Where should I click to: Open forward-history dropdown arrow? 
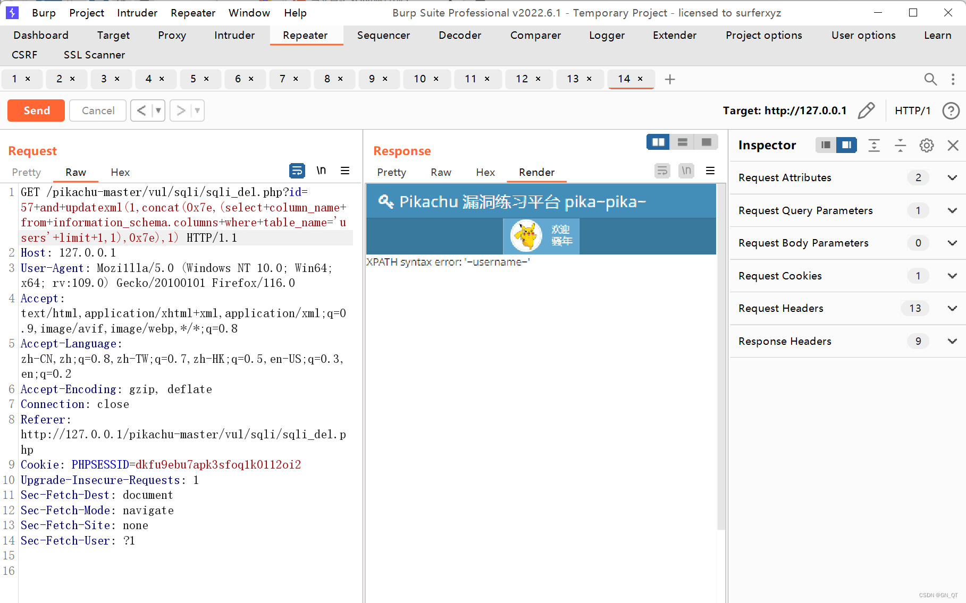tap(197, 111)
